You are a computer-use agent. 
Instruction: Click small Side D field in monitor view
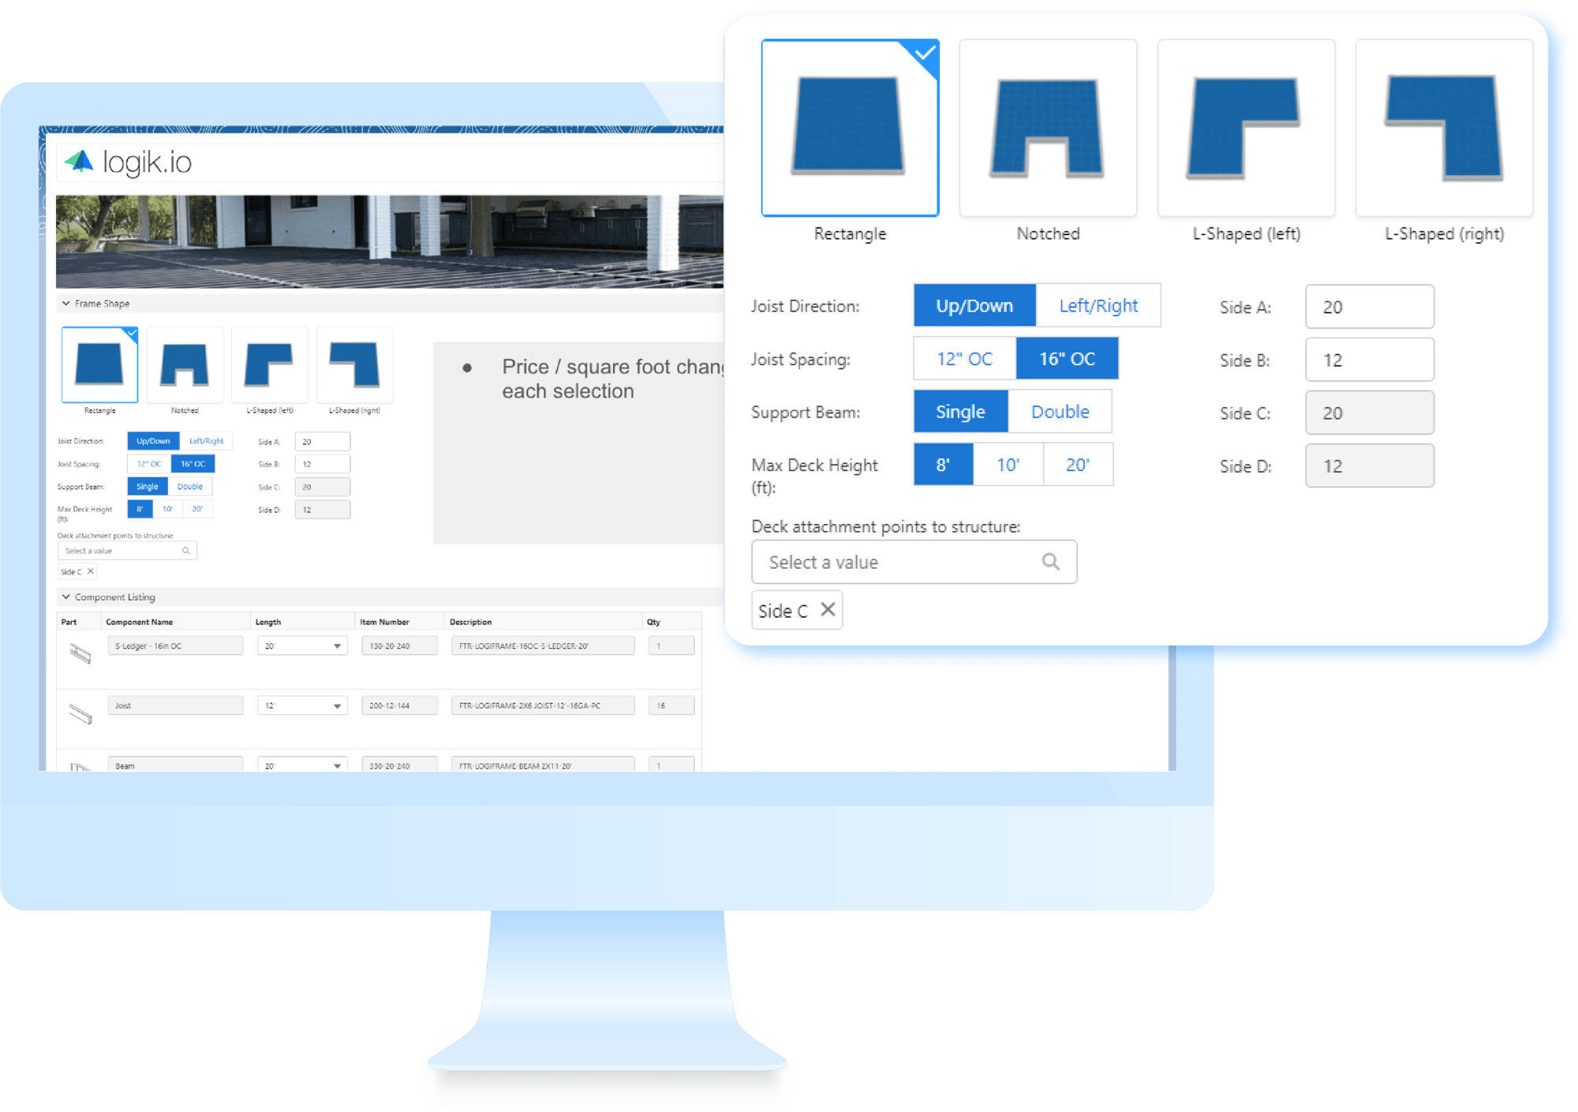322,510
